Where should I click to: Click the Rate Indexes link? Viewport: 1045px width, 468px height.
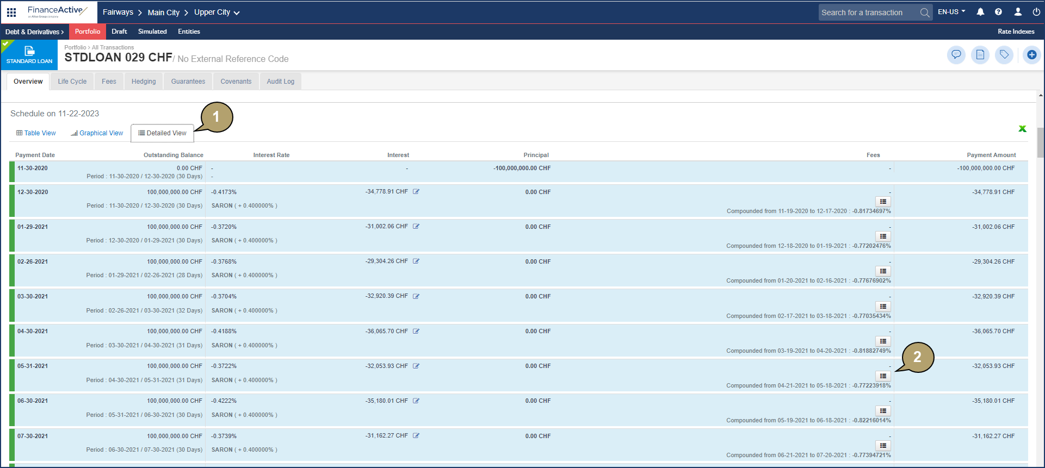point(1016,32)
